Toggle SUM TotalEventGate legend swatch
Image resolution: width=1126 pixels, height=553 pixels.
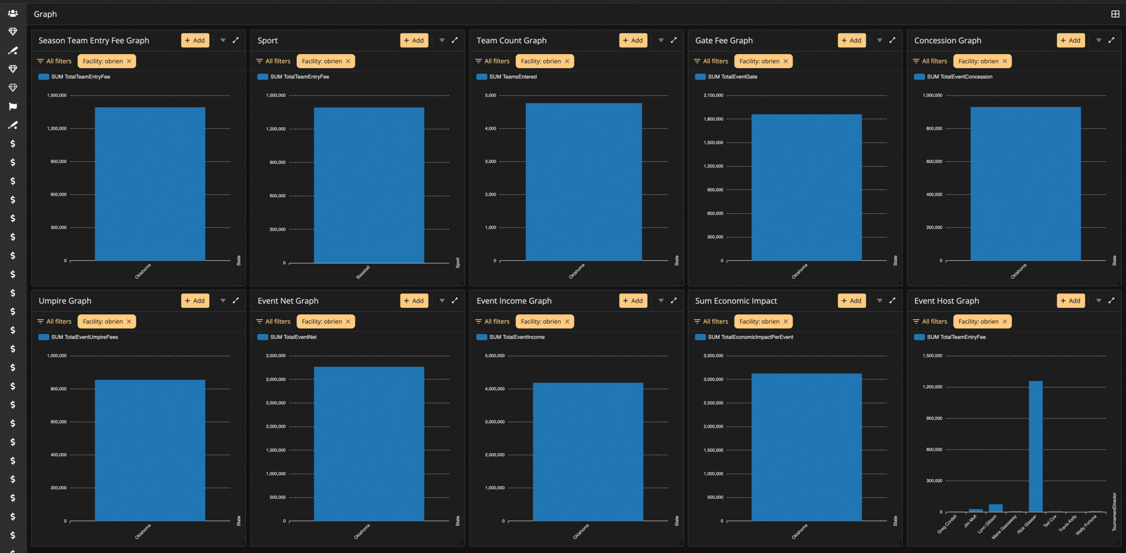[700, 76]
